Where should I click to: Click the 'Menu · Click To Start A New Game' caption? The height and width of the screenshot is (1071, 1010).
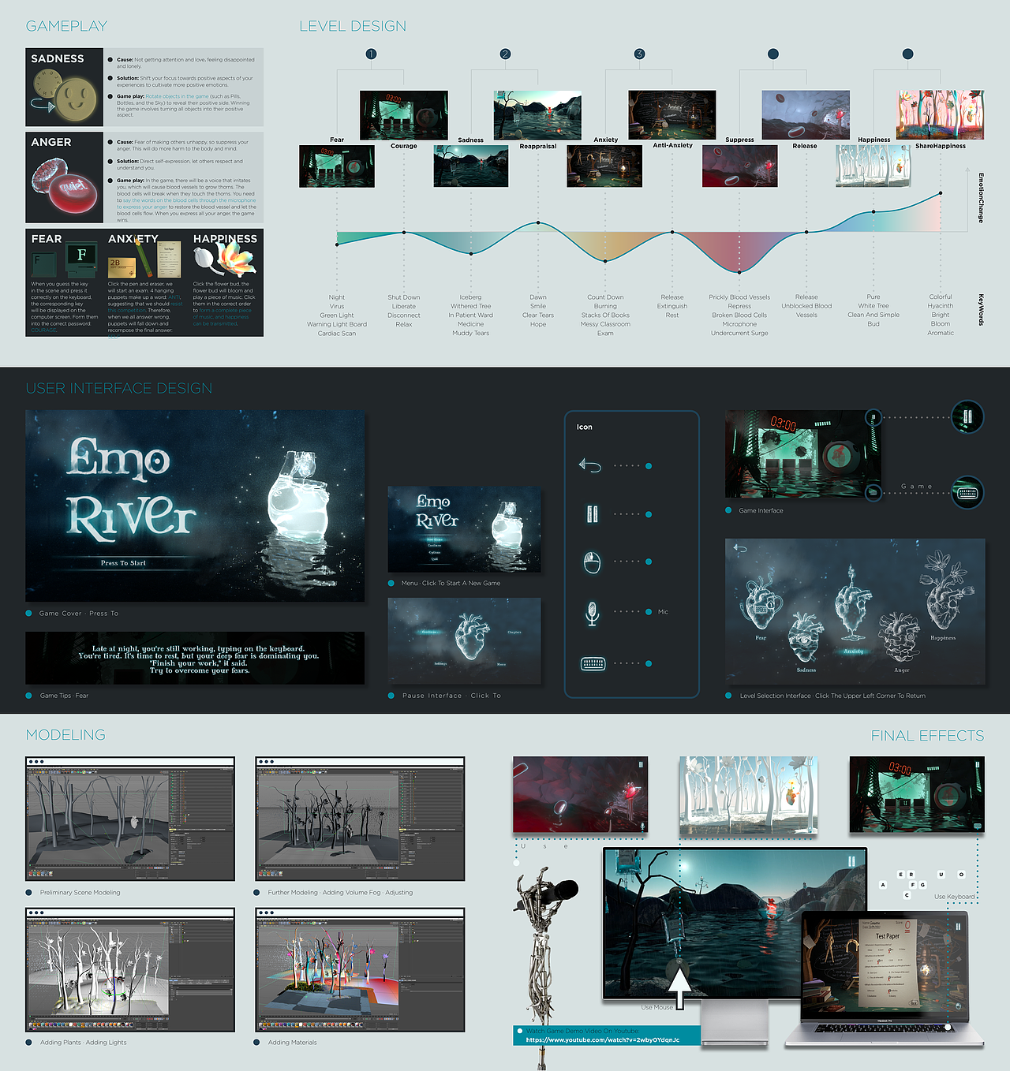click(x=451, y=583)
